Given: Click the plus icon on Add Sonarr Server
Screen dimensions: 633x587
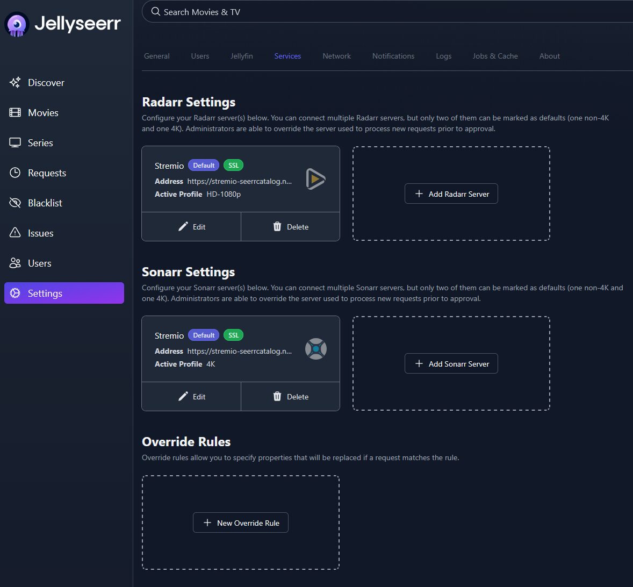Looking at the screenshot, I should [419, 364].
